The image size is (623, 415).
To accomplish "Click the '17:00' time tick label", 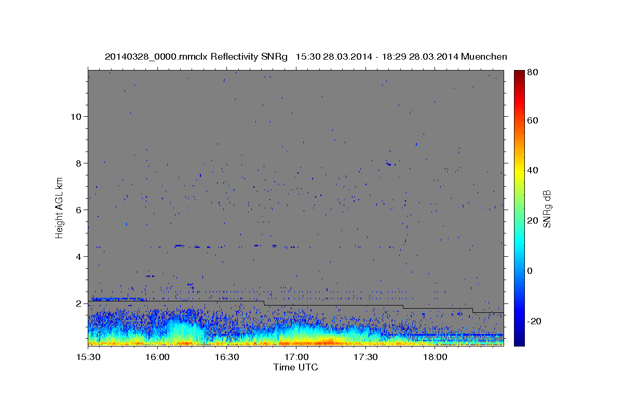I will click(296, 357).
